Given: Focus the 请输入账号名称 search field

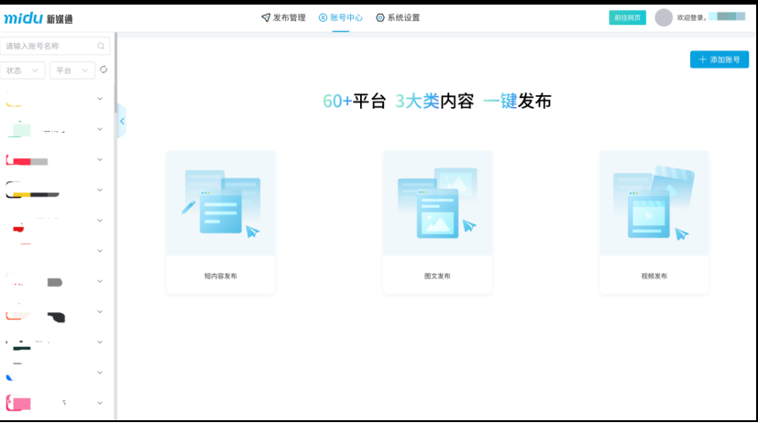Looking at the screenshot, I should pos(49,46).
